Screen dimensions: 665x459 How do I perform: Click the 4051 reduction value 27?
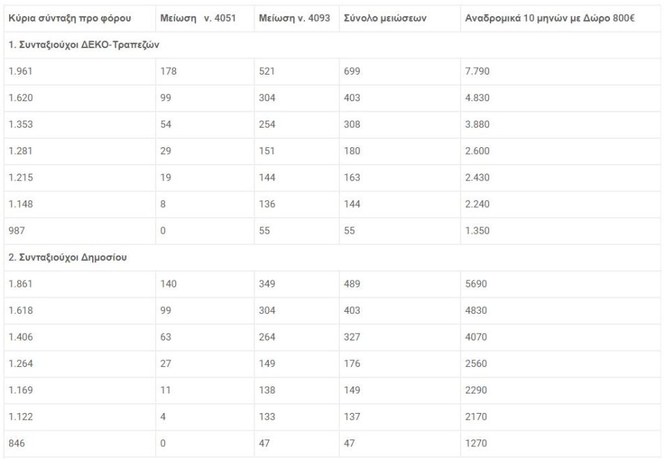pos(166,363)
